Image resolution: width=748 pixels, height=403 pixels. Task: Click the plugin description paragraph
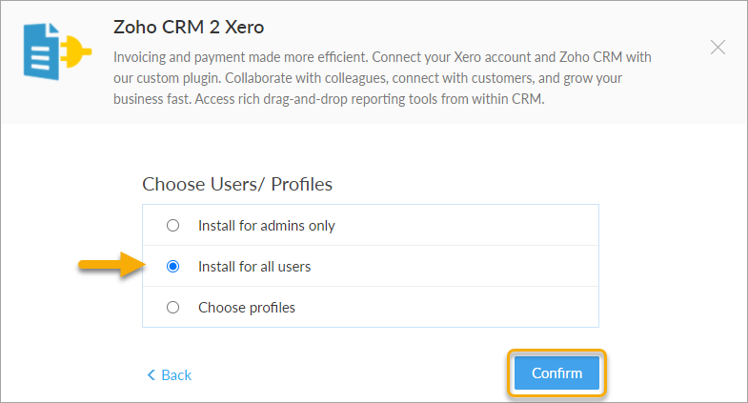(x=382, y=78)
